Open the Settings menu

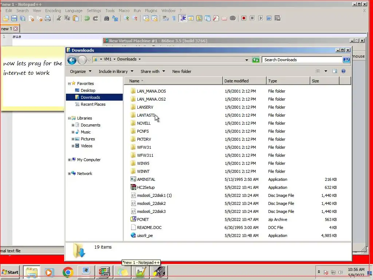click(x=94, y=11)
